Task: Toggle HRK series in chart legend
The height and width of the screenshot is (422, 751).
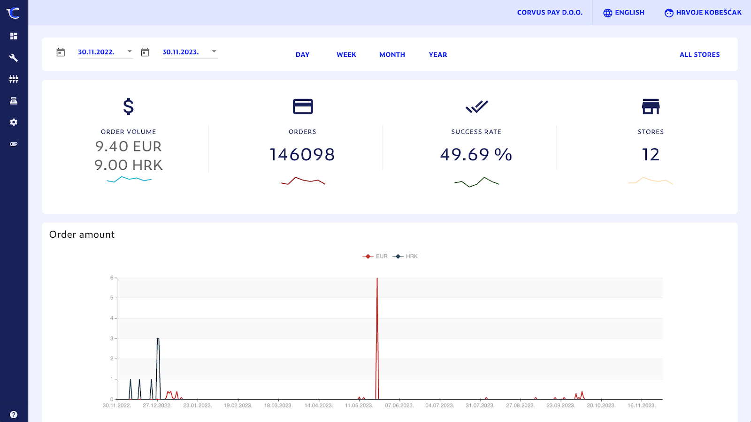Action: [x=405, y=256]
